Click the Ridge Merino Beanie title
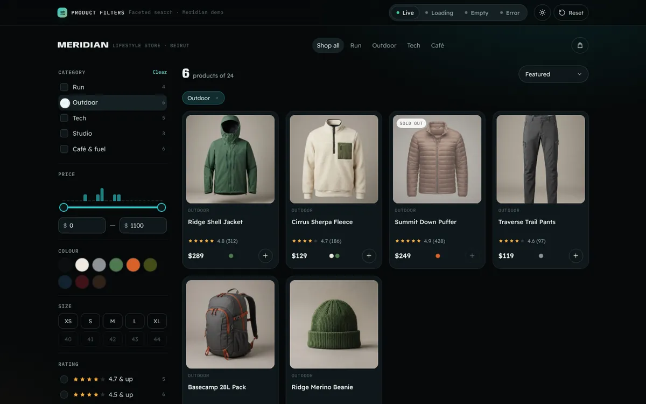 tap(322, 387)
